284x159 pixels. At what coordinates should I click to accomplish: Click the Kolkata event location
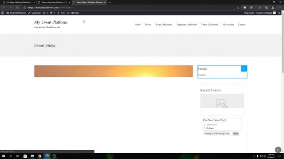pos(210,128)
